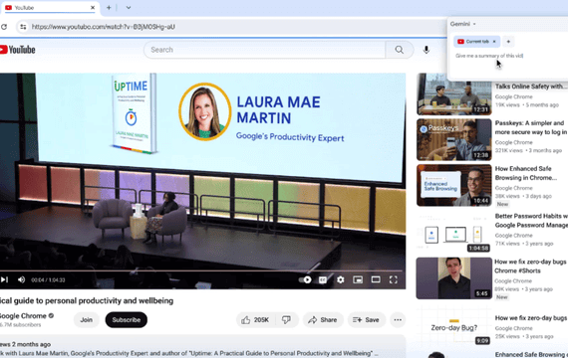Toggle closed captions in player

pos(323,279)
